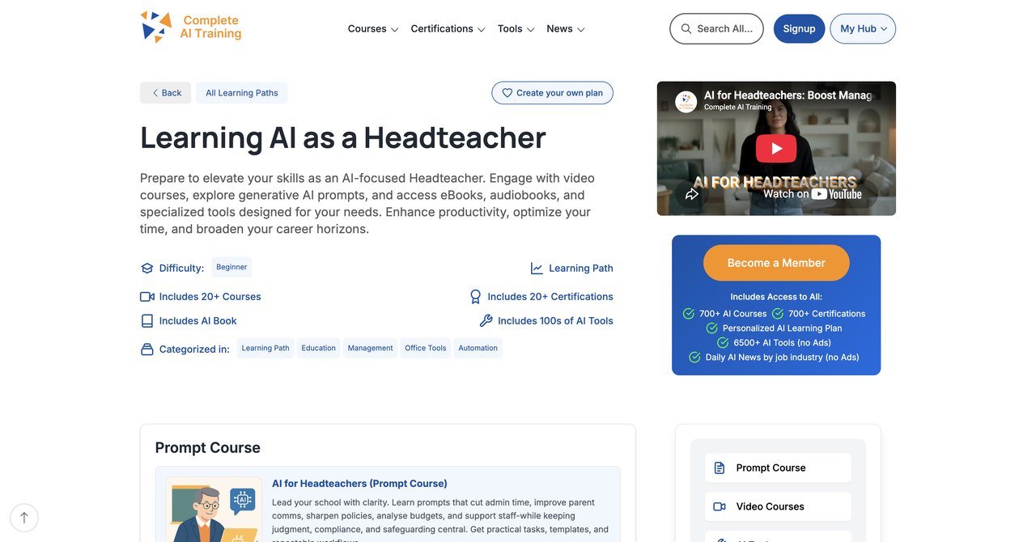Screen dimensions: 1036x542
Task: Play the YouTube video
Action: (776, 149)
